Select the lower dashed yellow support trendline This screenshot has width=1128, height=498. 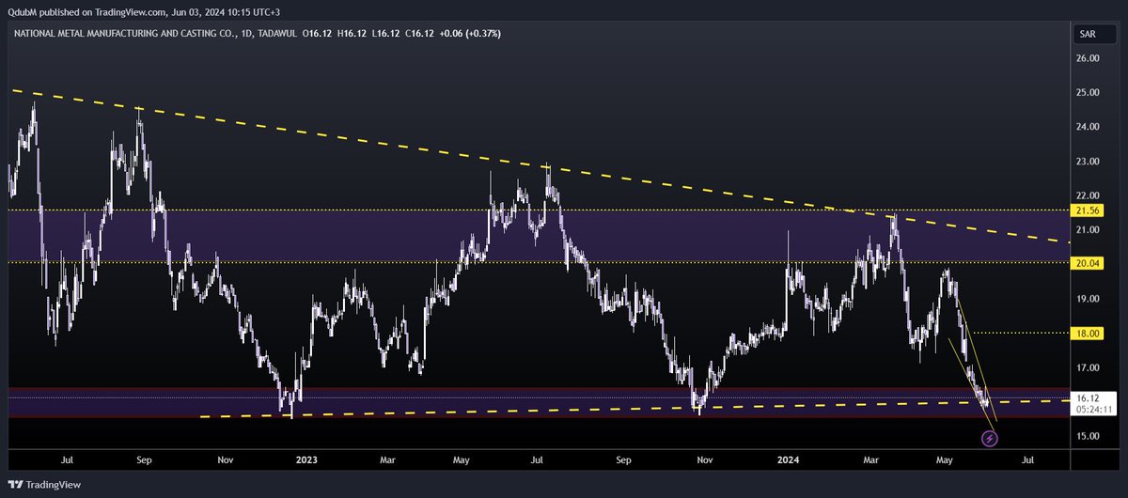coord(635,408)
